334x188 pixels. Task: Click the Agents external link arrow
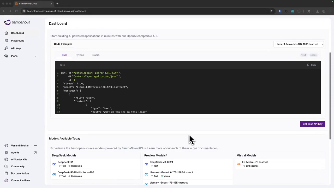pos(35,152)
